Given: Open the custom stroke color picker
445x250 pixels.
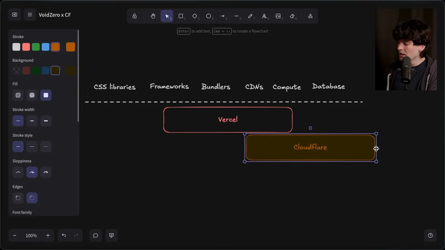Looking at the screenshot, I should click(x=71, y=47).
